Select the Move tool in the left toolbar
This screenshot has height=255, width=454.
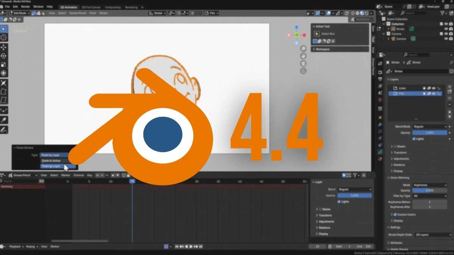coord(4,46)
